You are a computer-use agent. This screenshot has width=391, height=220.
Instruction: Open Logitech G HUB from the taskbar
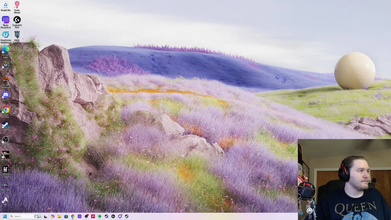coord(113,216)
